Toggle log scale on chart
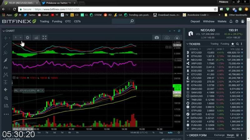 point(161,133)
